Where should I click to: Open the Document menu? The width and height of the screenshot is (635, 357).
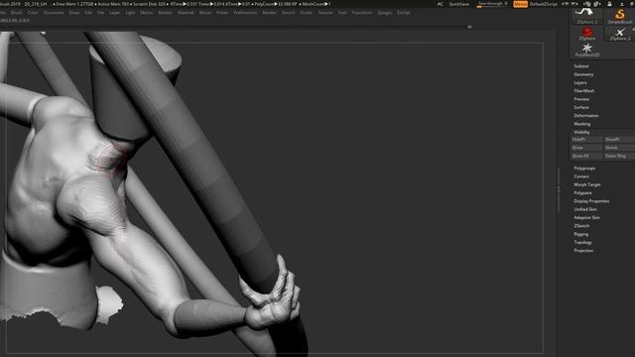[x=54, y=13]
